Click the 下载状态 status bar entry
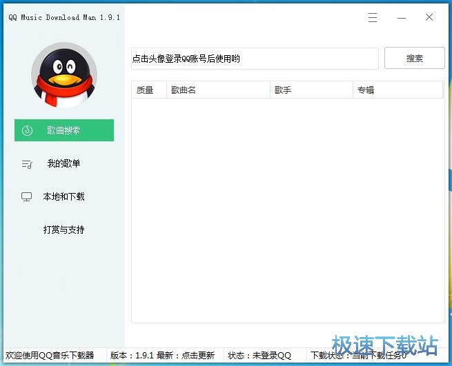This screenshot has width=452, height=366. tap(358, 356)
